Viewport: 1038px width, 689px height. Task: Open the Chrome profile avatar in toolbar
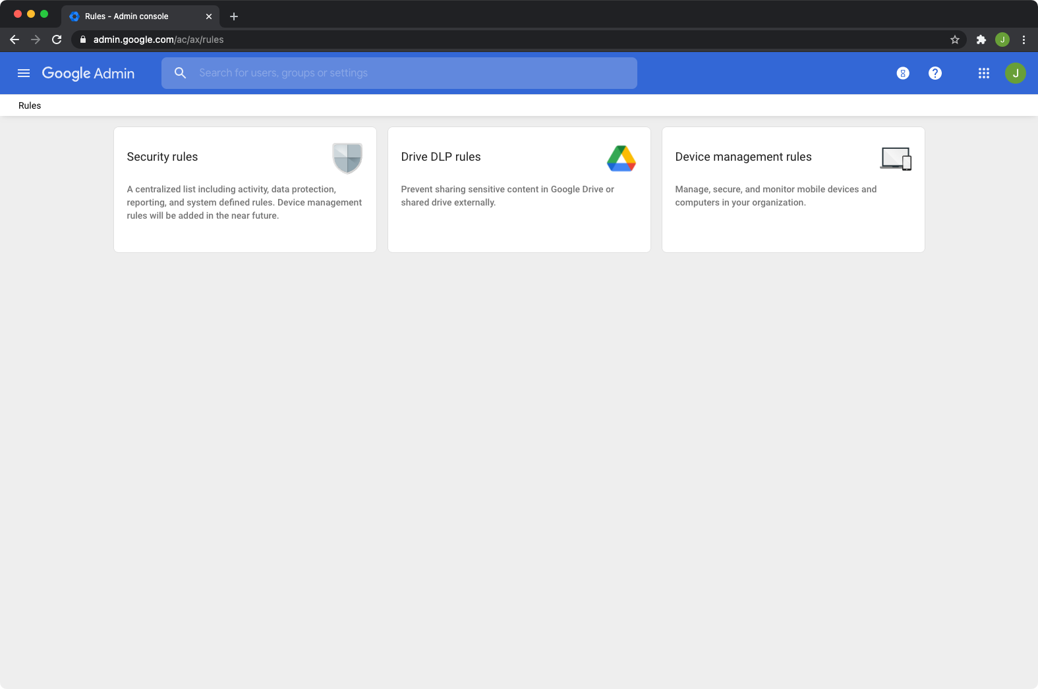[1002, 40]
